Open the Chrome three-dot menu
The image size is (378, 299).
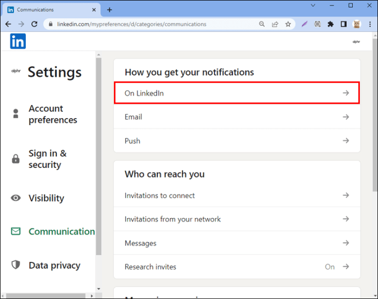click(x=369, y=24)
